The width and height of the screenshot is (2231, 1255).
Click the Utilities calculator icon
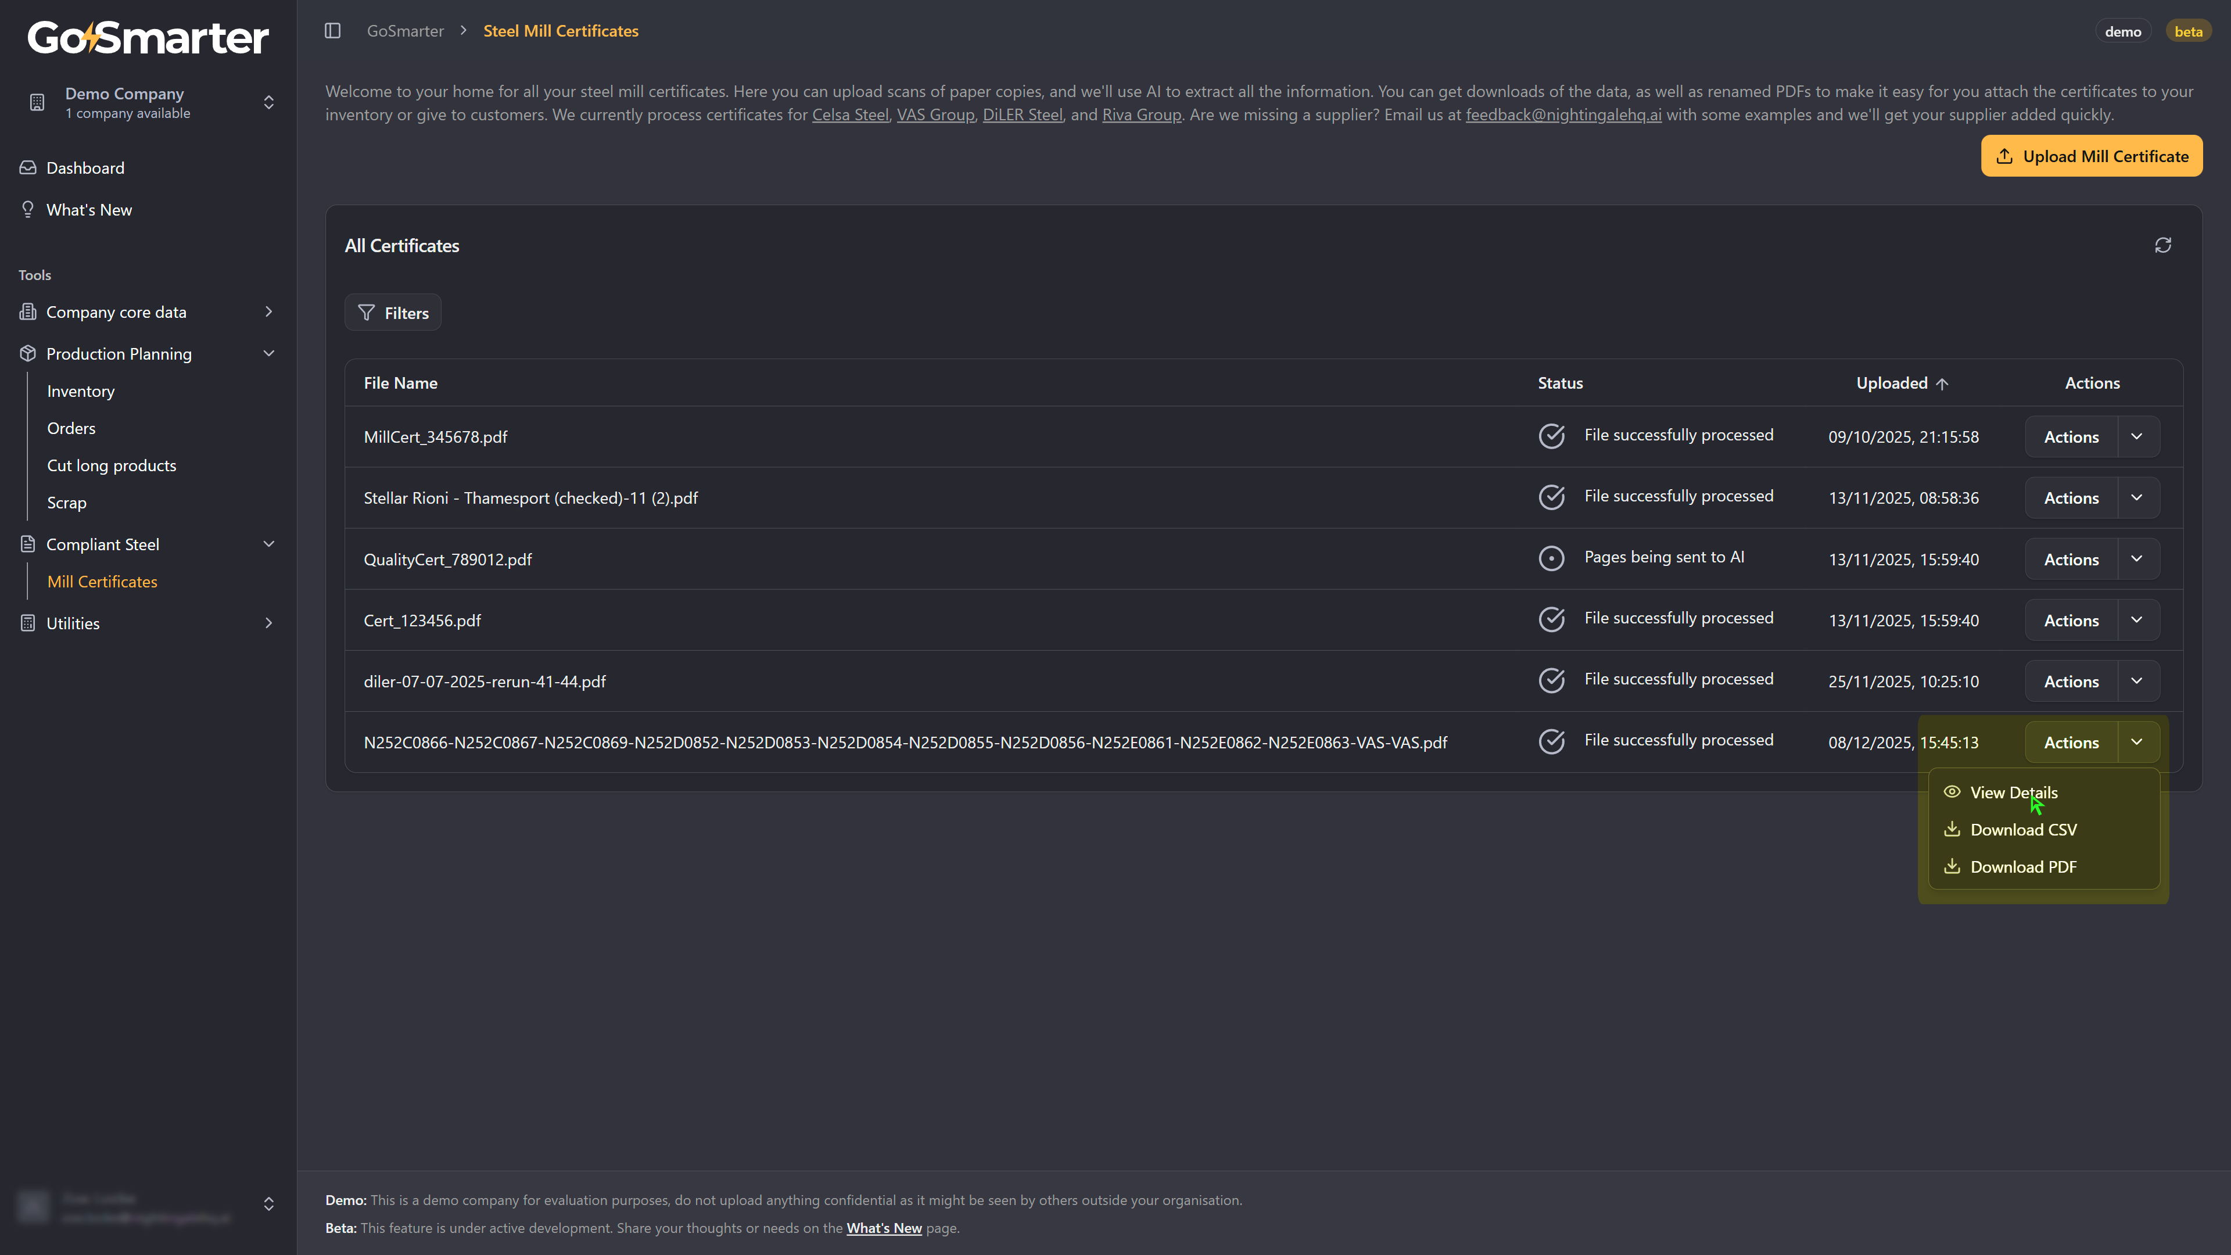click(x=28, y=623)
